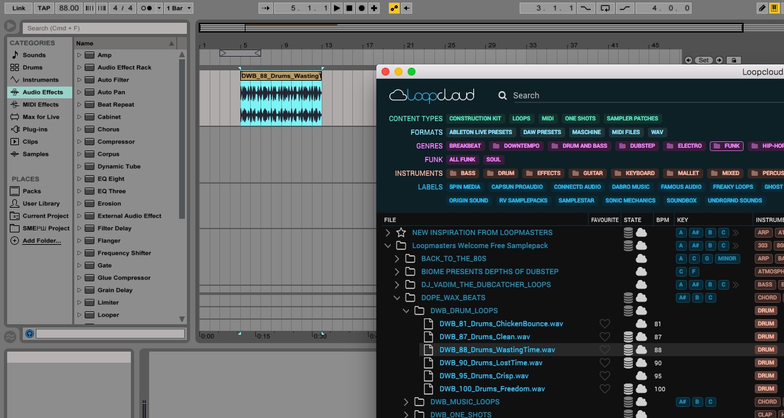
Task: Open the Max for Live category
Action: (x=40, y=117)
